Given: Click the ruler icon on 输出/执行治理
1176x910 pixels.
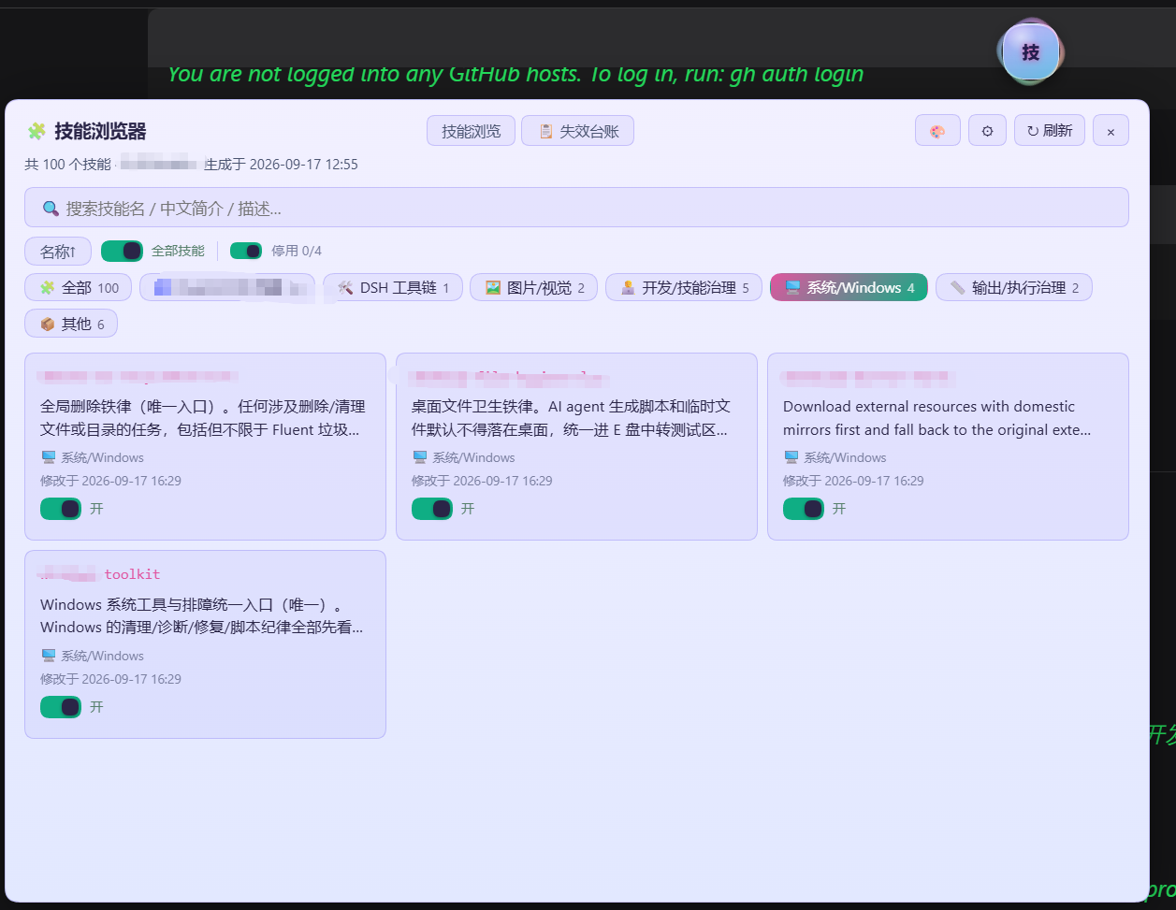Looking at the screenshot, I should (958, 288).
